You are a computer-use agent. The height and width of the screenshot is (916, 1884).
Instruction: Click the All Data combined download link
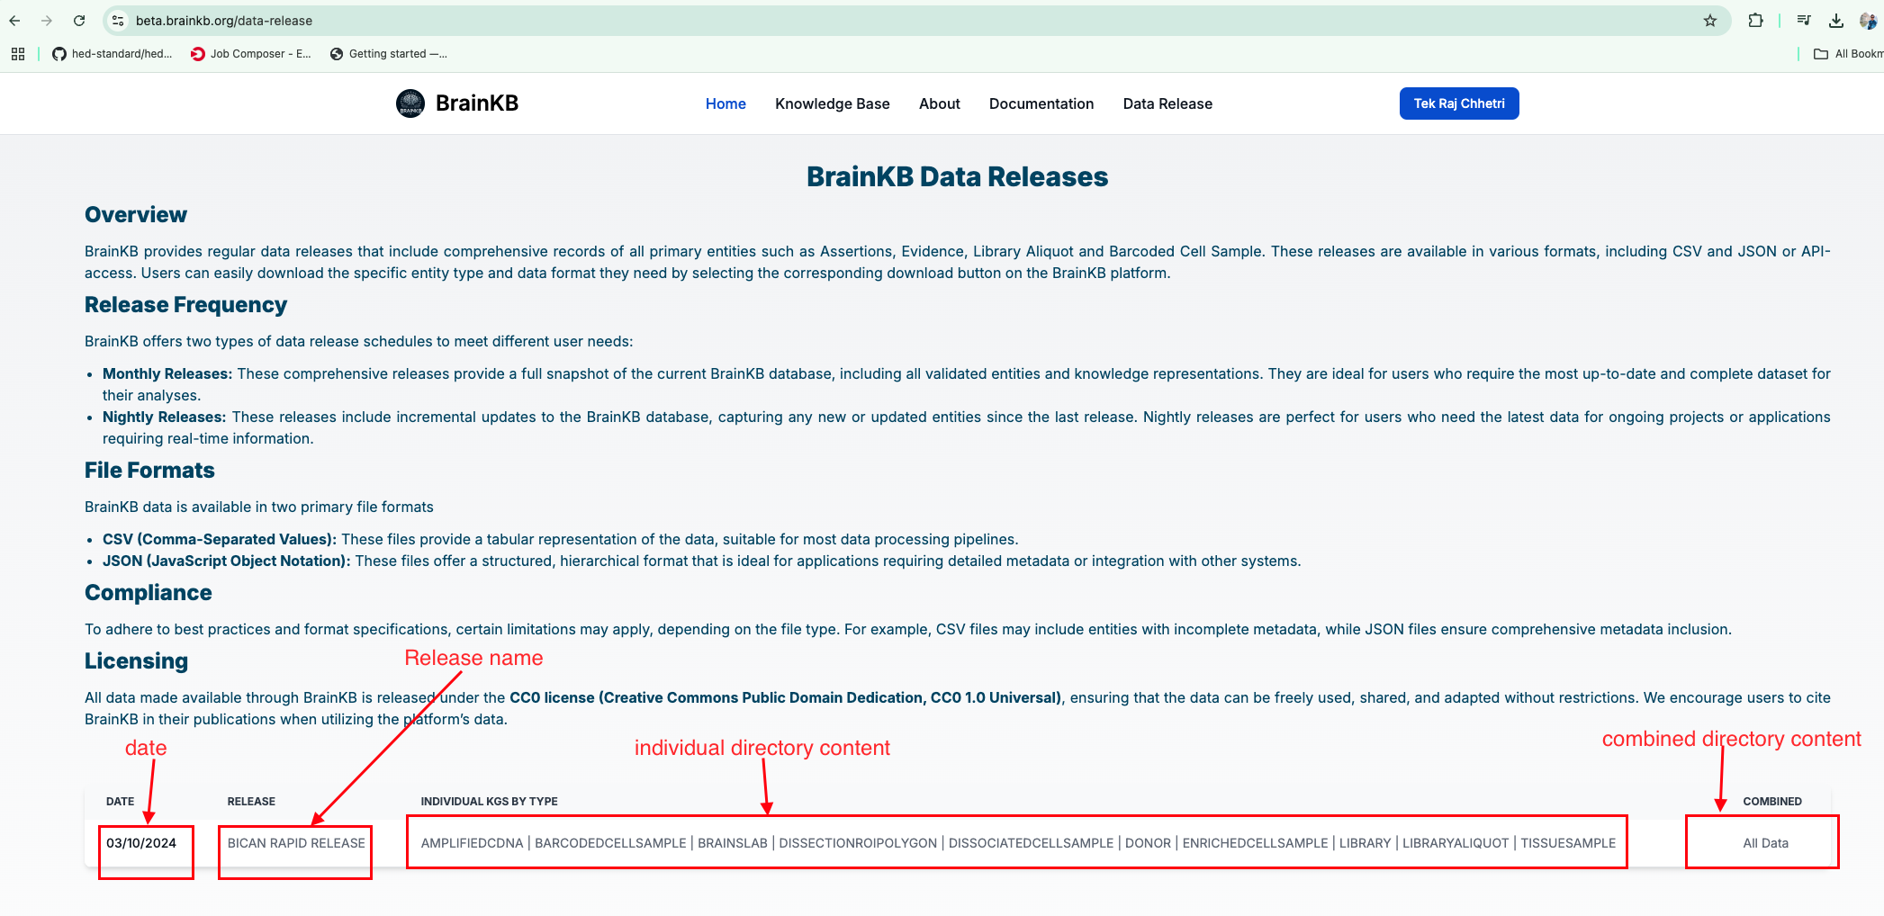1765,843
